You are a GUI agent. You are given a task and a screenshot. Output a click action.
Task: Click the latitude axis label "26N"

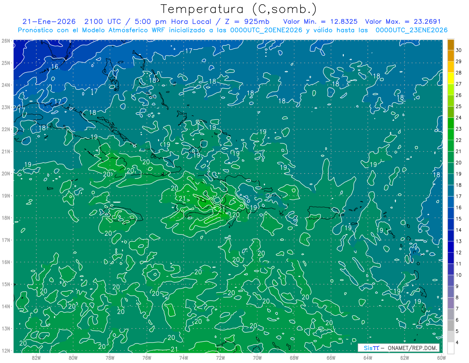(6, 41)
